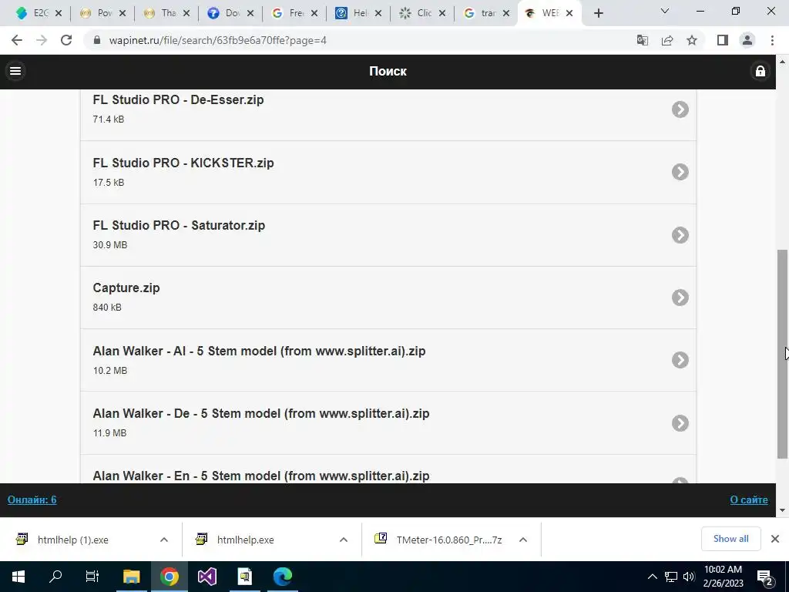Switch to the Tha tab
The image size is (789, 592).
point(160,14)
